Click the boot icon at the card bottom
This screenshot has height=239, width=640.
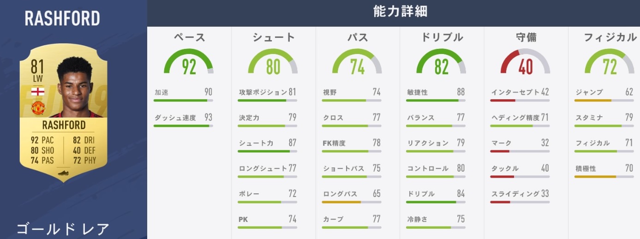[x=64, y=174]
